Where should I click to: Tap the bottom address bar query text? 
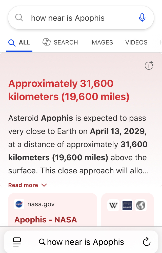click(85, 242)
